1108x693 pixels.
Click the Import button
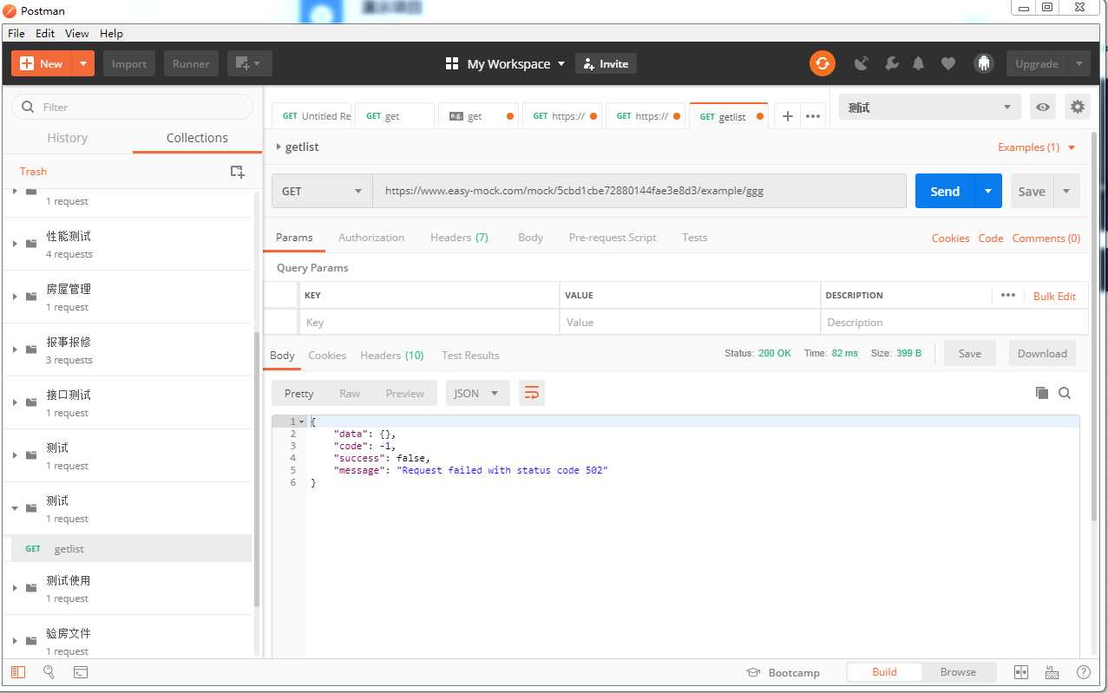tap(129, 63)
